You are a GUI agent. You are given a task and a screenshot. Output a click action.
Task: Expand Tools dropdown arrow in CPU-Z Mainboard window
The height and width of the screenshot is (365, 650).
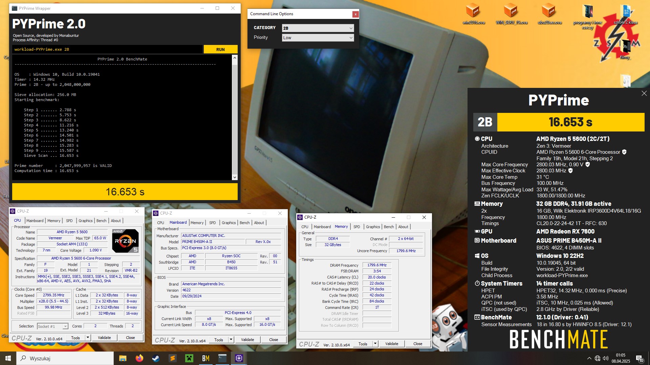[x=231, y=340]
